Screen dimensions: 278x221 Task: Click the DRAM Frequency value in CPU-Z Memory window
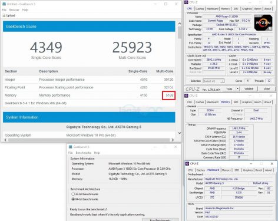pos(239,128)
